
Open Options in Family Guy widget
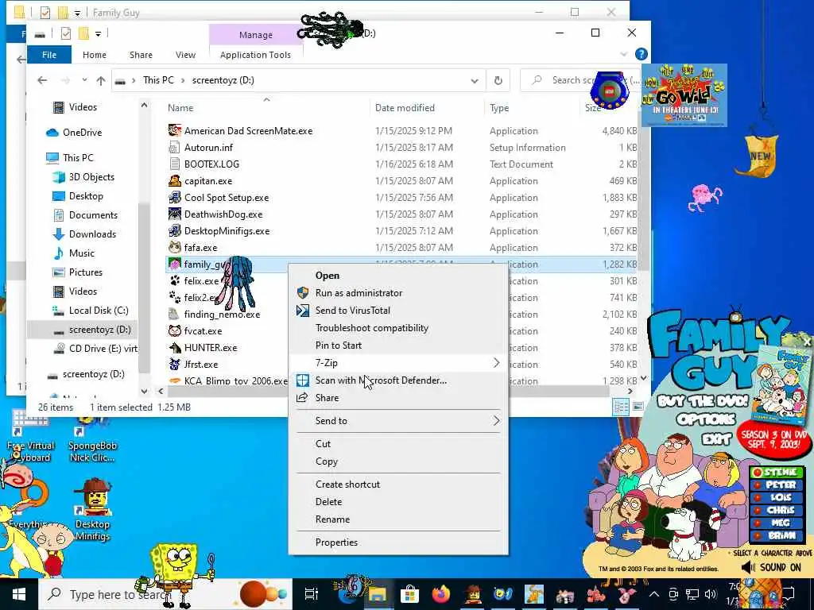[706, 419]
